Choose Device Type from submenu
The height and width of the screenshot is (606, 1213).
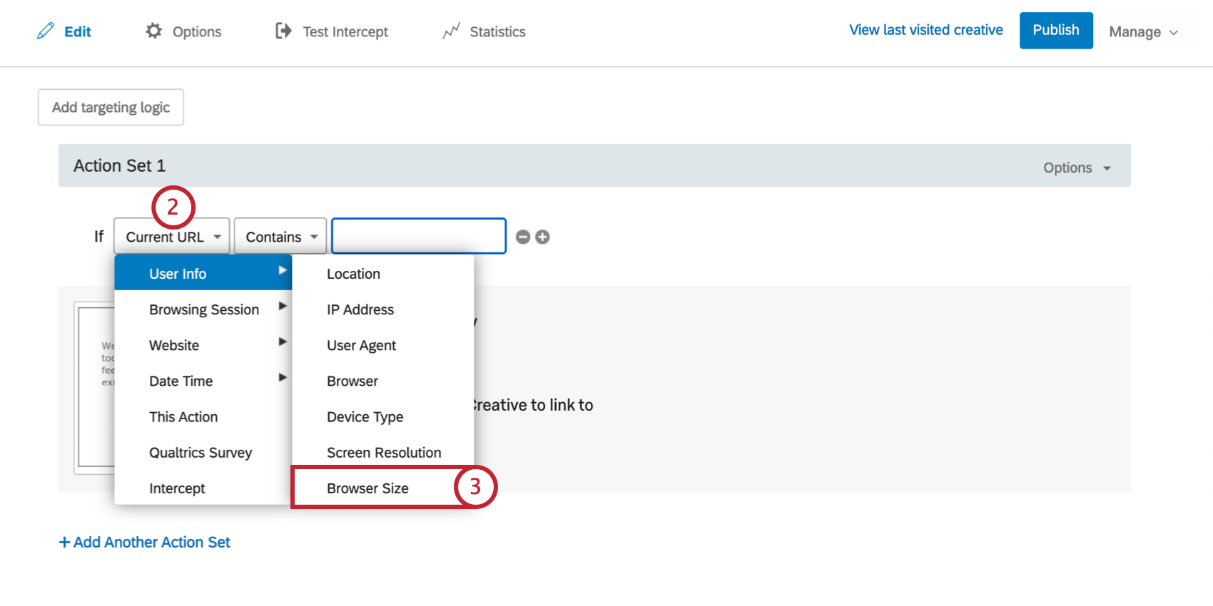point(365,417)
